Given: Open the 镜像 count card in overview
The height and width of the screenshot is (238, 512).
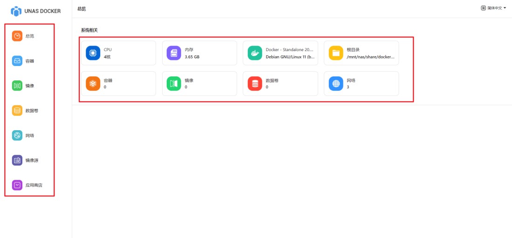Looking at the screenshot, I should [x=199, y=84].
